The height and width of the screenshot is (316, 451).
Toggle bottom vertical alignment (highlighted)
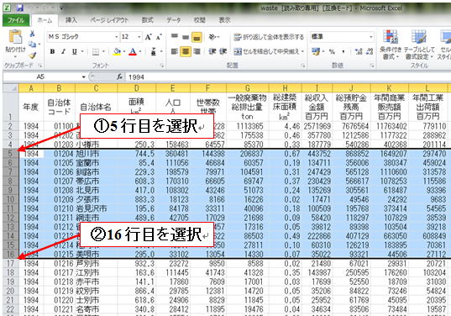click(x=197, y=37)
